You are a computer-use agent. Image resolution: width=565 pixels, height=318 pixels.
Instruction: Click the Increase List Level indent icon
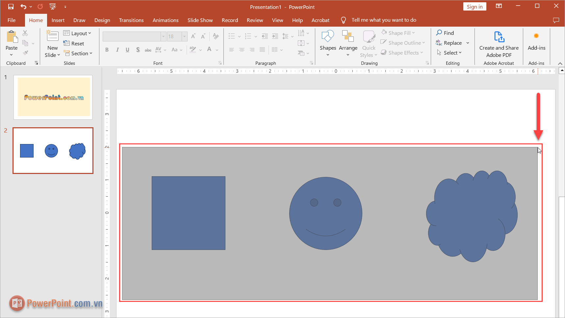(x=275, y=36)
